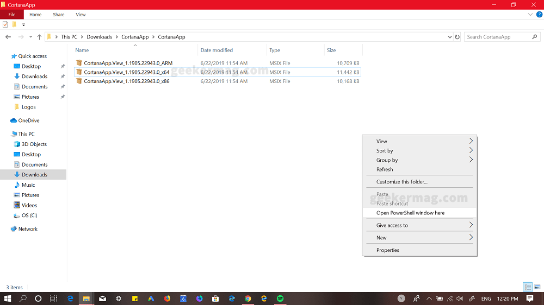Open Videos under This PC
Image resolution: width=544 pixels, height=305 pixels.
click(x=29, y=205)
